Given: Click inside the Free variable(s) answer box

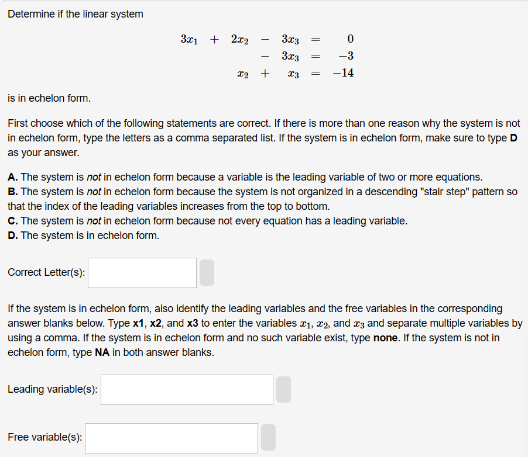Looking at the screenshot, I should click(171, 437).
